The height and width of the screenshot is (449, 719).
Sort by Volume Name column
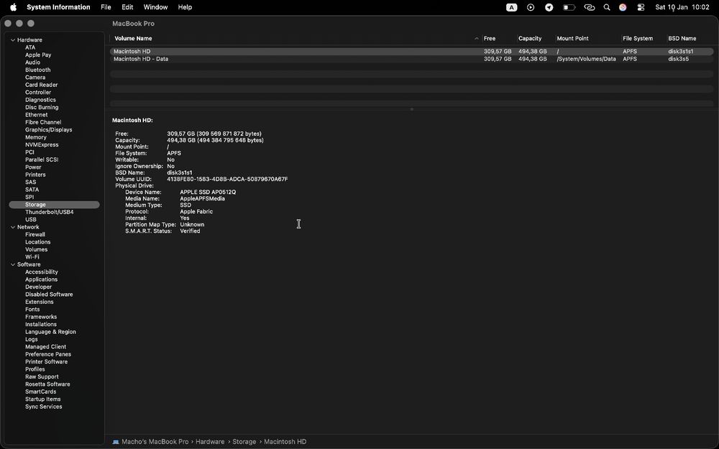point(133,39)
